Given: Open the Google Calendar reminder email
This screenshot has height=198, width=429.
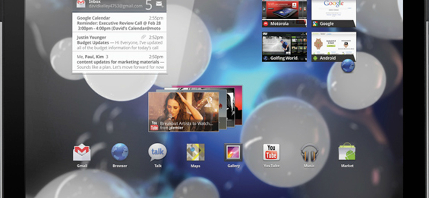Looking at the screenshot, I should point(120,23).
